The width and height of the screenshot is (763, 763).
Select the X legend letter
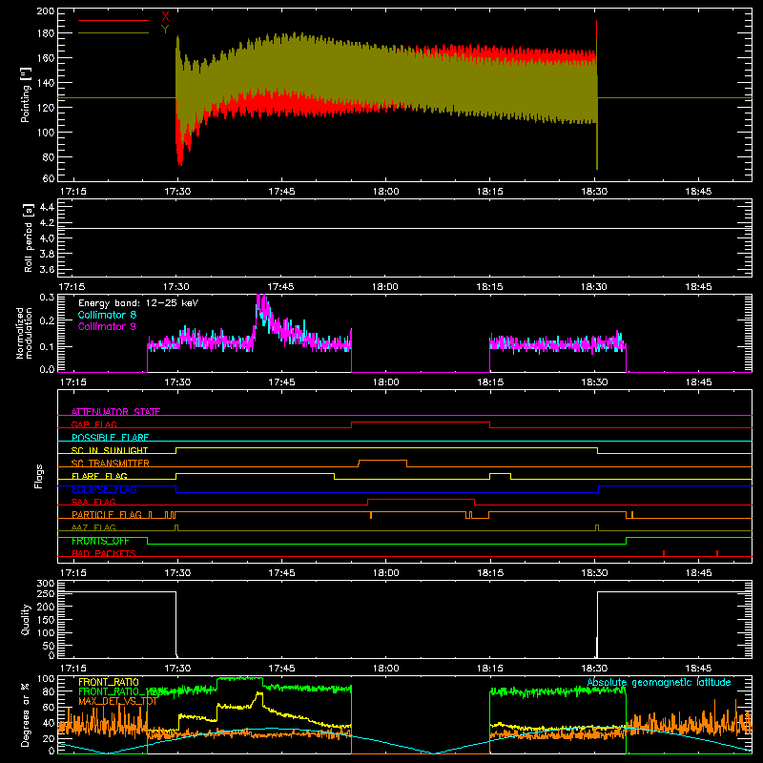point(165,17)
